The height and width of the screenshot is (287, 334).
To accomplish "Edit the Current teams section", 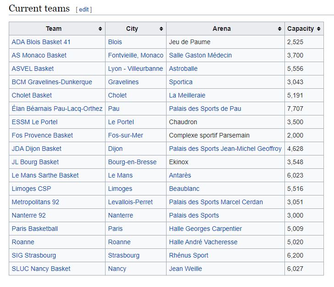I will (x=83, y=9).
